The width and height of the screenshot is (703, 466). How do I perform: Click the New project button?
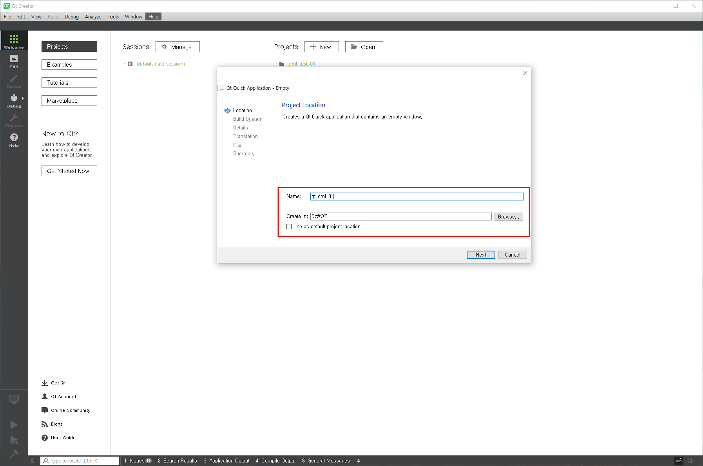click(x=322, y=47)
